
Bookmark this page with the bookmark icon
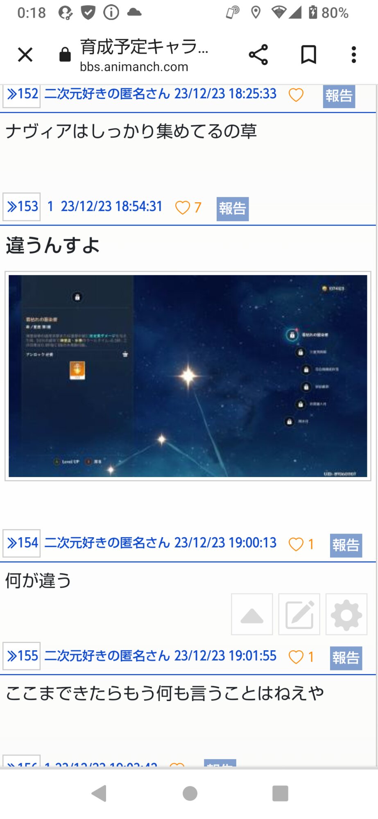pyautogui.click(x=309, y=54)
